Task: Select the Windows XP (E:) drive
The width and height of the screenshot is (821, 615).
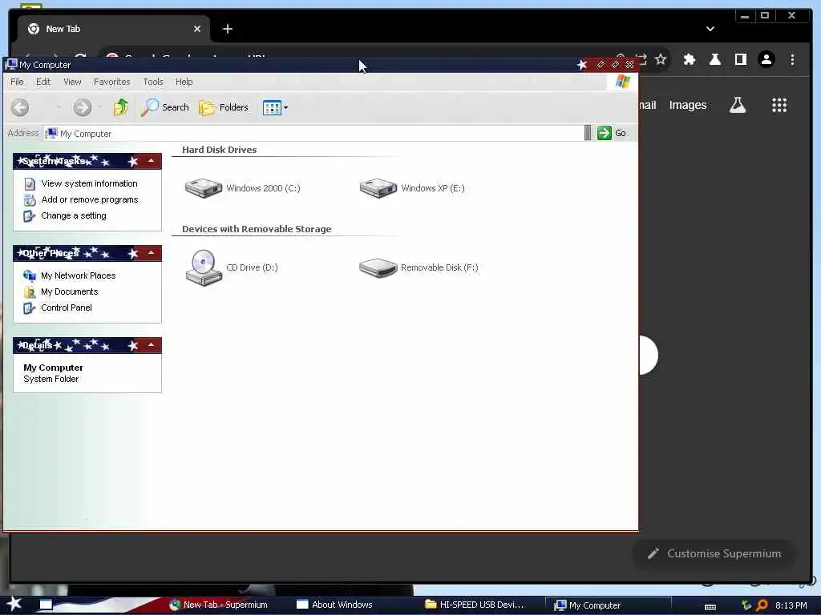Action: pyautogui.click(x=412, y=188)
